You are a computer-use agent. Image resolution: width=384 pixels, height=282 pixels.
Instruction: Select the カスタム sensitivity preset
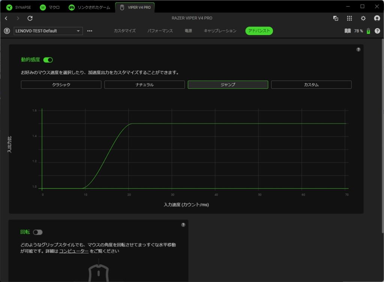point(311,85)
